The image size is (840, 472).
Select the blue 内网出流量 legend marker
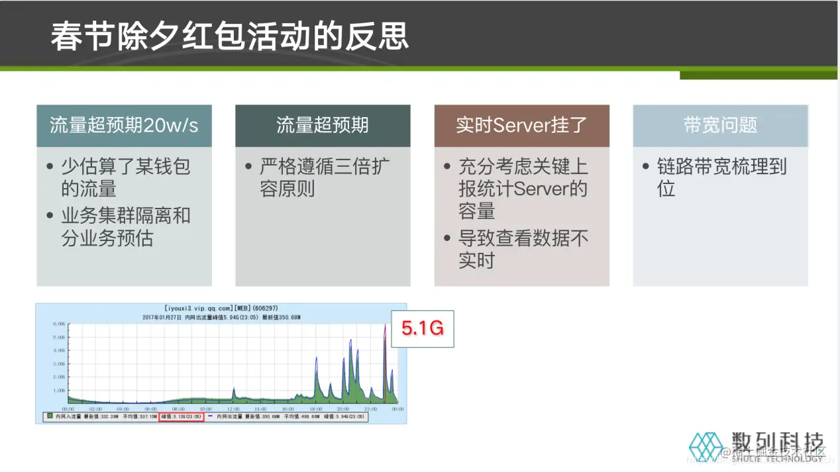pos(209,416)
